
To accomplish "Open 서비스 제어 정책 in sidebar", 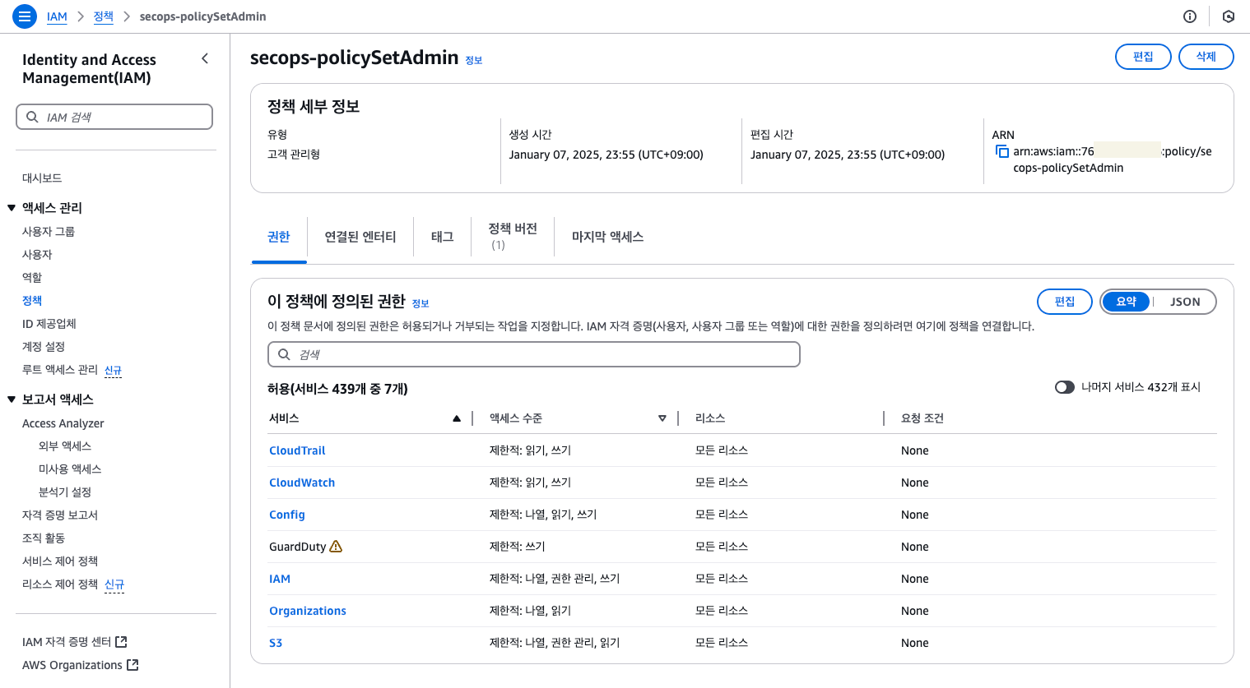I will pyautogui.click(x=60, y=561).
